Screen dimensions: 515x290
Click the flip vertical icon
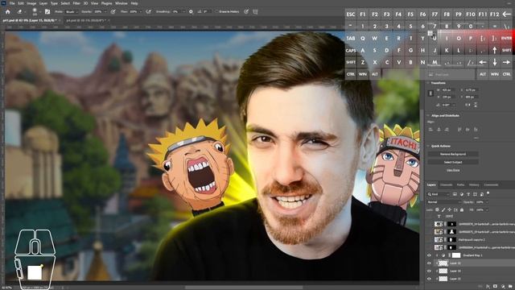(x=475, y=105)
